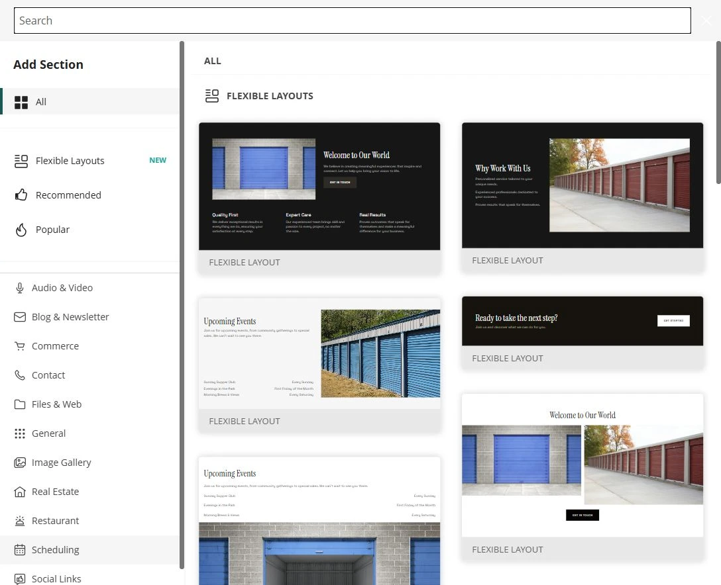Viewport: 721px width, 585px height.
Task: Open the Real Estate category label
Action: [55, 492]
